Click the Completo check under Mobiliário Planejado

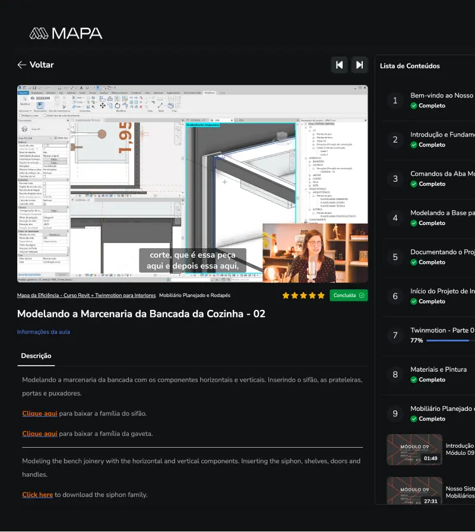coord(414,419)
